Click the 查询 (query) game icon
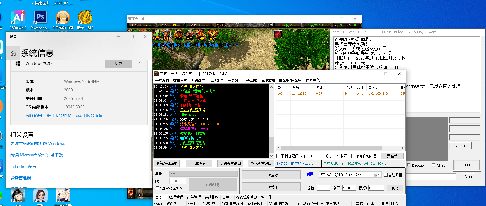This screenshot has height=206, width=486. click(189, 35)
